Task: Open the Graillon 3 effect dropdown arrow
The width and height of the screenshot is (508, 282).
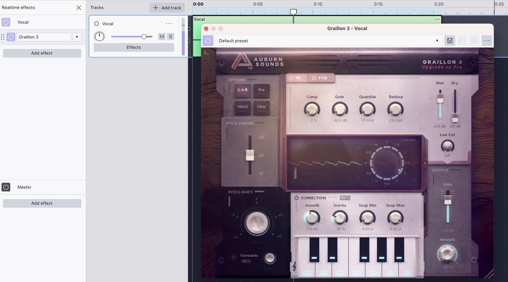Action: pyautogui.click(x=77, y=37)
